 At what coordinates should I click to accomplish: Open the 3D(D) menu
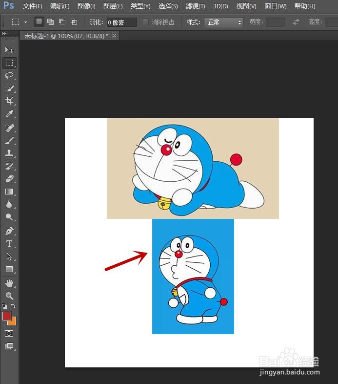tap(220, 6)
